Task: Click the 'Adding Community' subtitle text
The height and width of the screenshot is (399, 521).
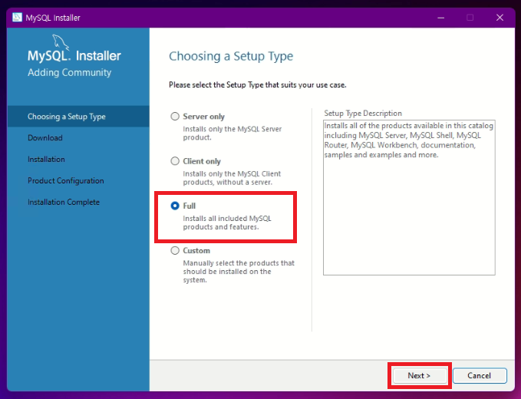Action: coord(70,72)
